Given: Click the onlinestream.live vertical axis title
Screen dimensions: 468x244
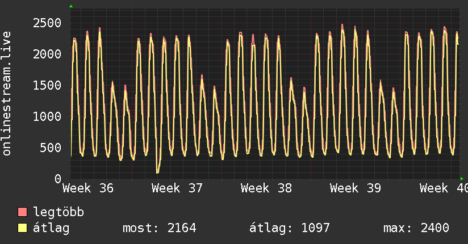Looking at the screenshot, I should (x=6, y=94).
